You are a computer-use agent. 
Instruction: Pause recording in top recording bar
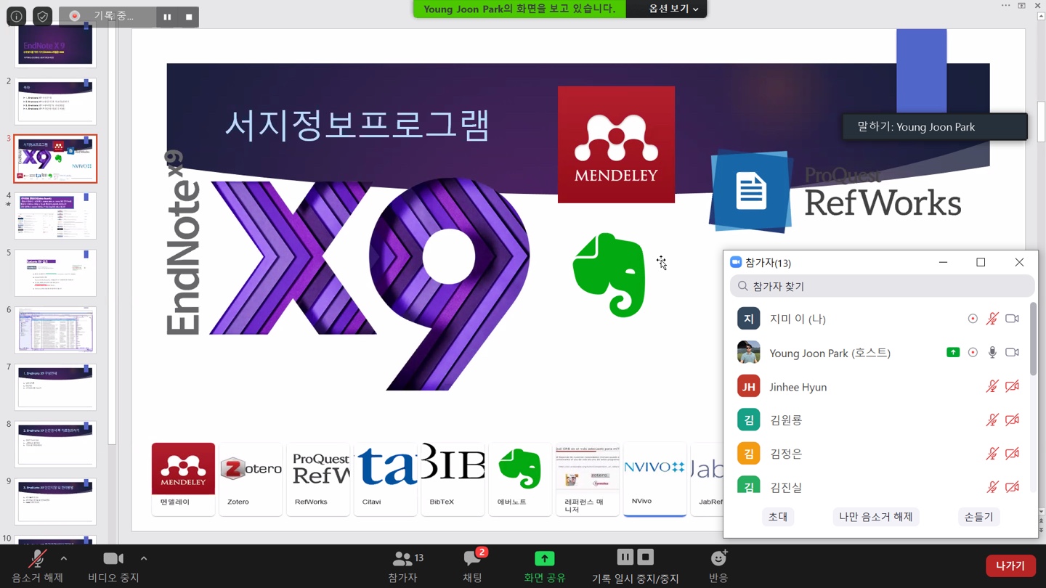pyautogui.click(x=168, y=17)
